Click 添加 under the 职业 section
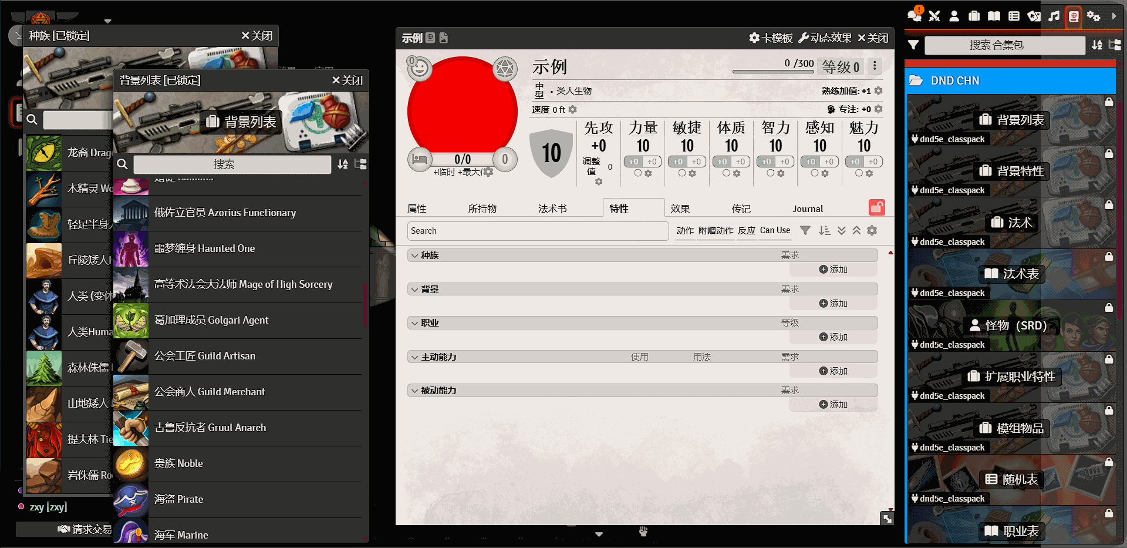The height and width of the screenshot is (548, 1127). click(x=834, y=337)
